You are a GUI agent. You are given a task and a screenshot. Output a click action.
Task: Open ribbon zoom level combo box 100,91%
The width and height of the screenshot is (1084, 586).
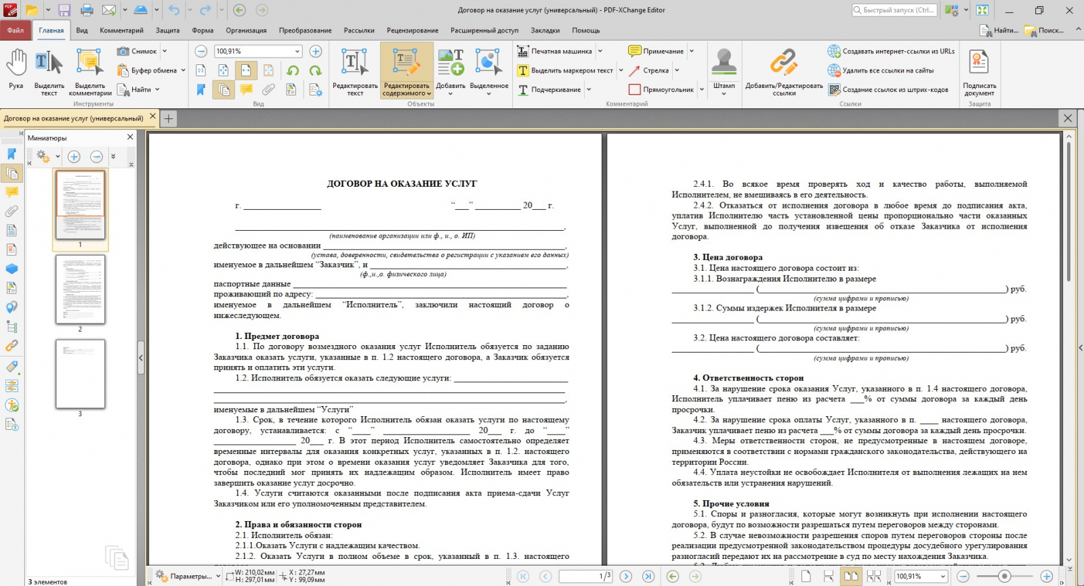(257, 51)
